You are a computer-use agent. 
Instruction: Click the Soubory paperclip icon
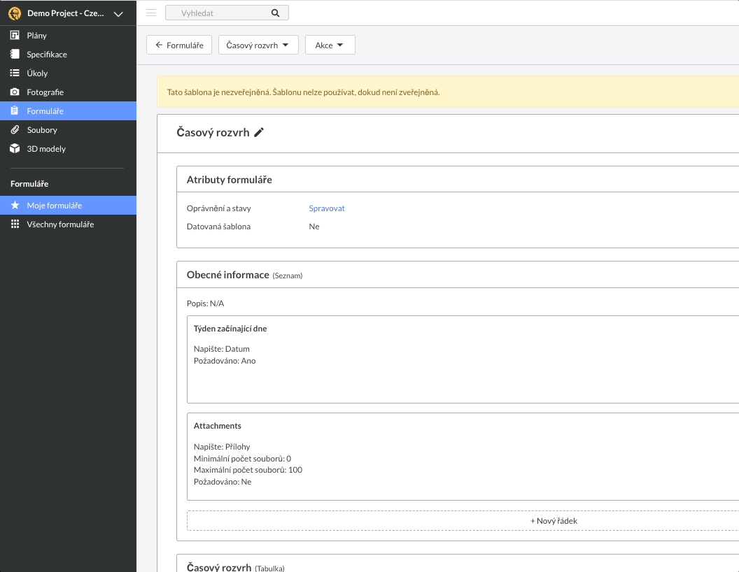click(x=15, y=130)
